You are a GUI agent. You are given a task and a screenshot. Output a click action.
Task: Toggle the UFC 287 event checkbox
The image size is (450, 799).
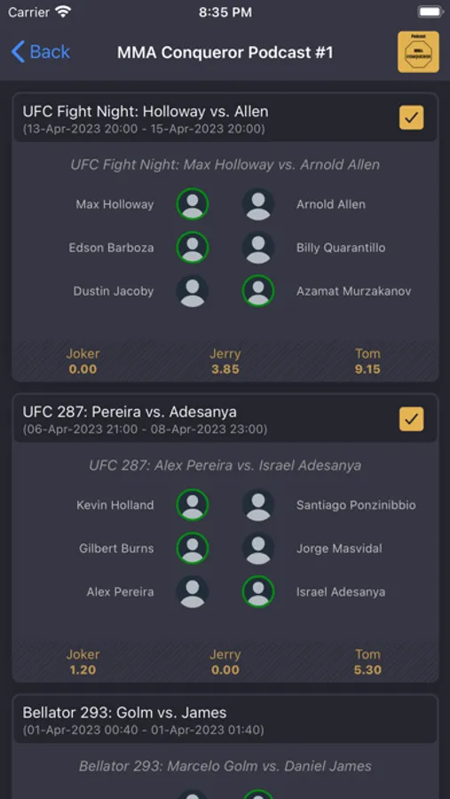411,419
